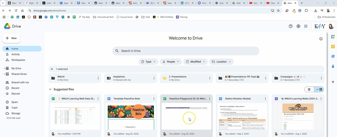Open Station Rotation Models thumbnail
This screenshot has width=337, height=137.
point(243,116)
